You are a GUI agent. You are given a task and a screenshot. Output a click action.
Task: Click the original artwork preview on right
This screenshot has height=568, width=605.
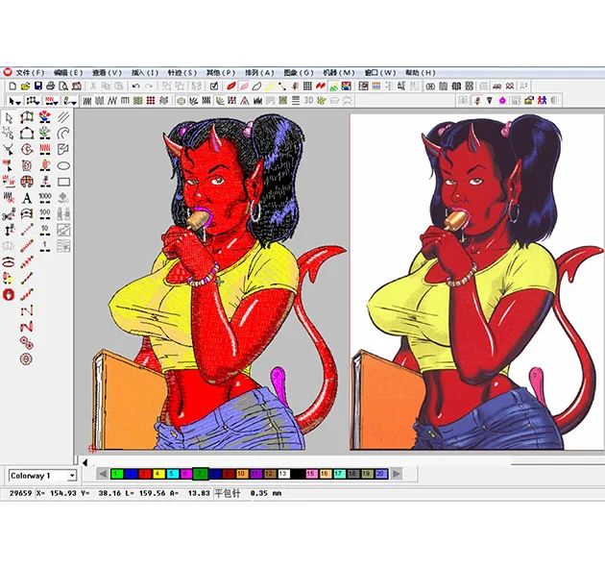[x=477, y=282]
